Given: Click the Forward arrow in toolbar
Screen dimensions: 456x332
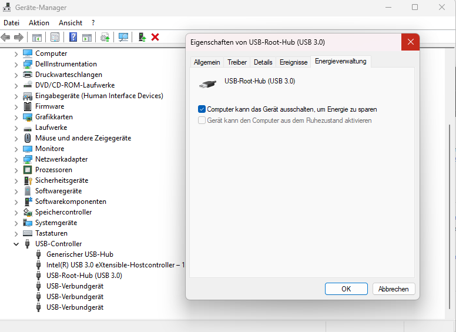Looking at the screenshot, I should tap(19, 37).
